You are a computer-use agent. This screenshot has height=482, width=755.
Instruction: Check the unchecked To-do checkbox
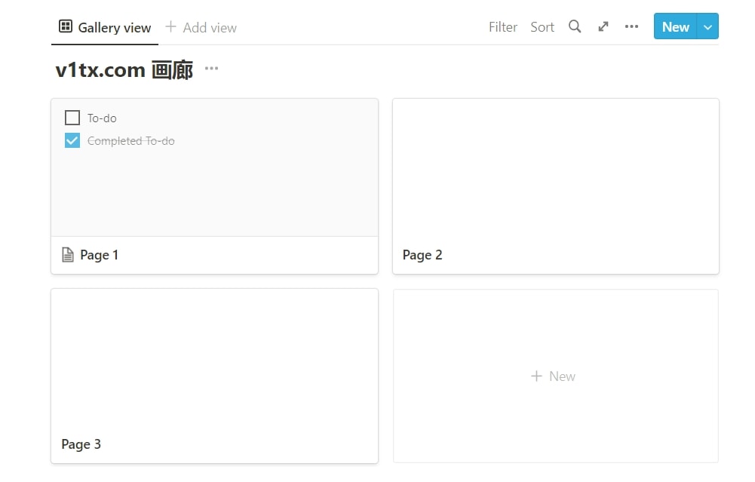(72, 118)
